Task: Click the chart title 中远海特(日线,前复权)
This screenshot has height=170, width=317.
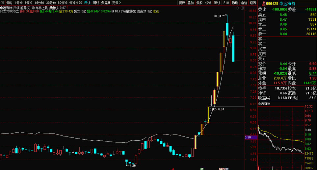Action: [15, 8]
